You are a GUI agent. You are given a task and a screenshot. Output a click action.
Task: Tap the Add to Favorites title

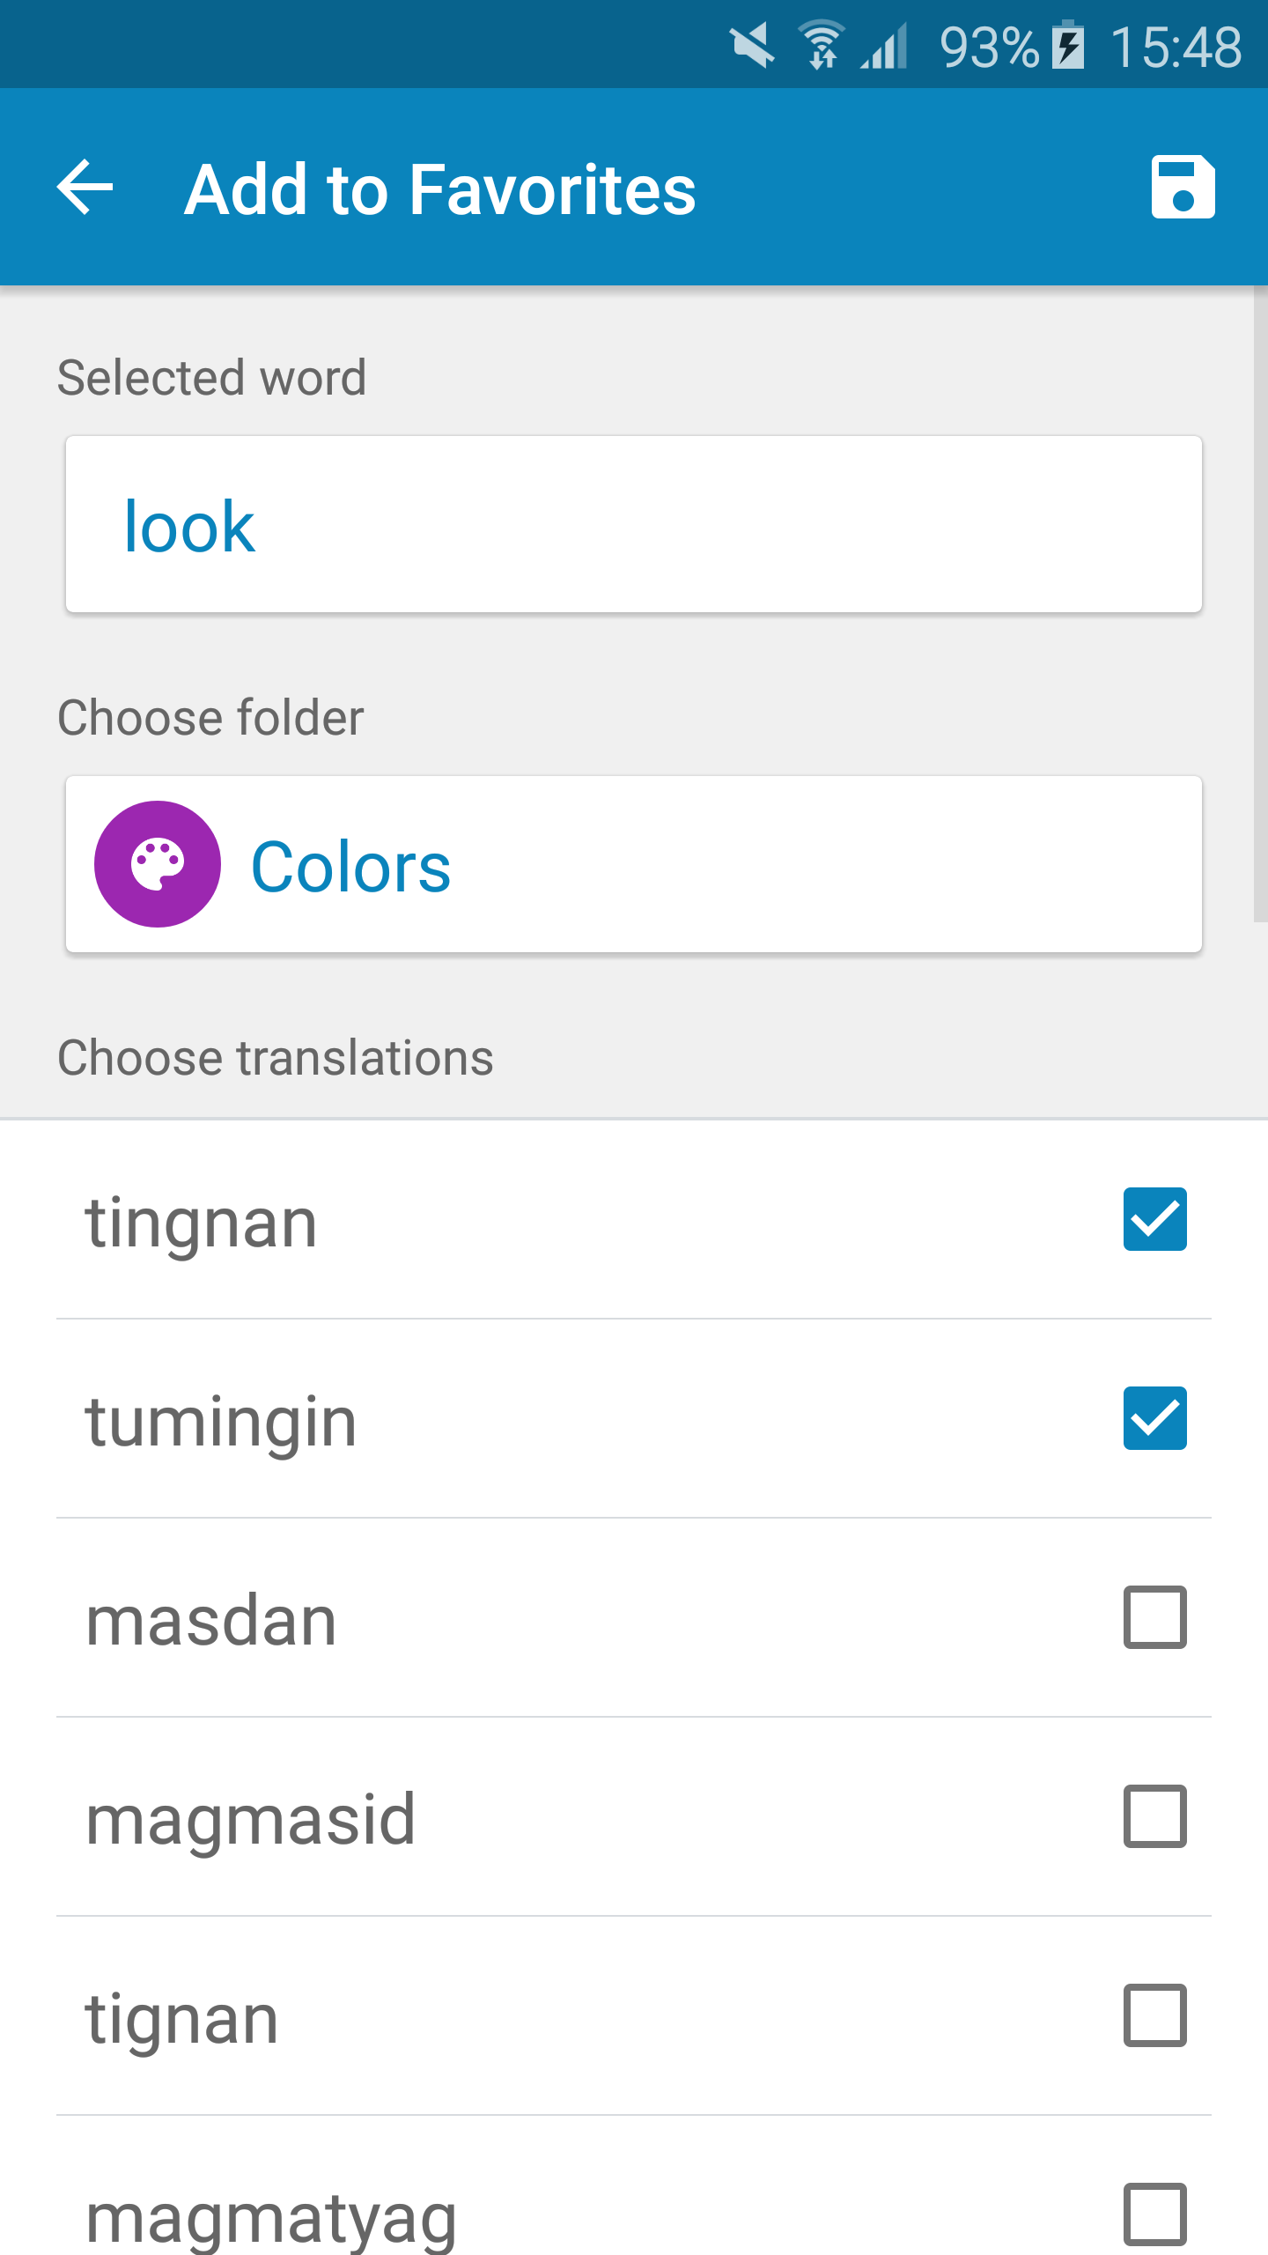440,189
